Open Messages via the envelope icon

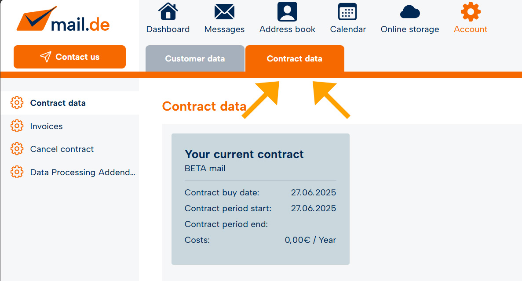pos(224,12)
